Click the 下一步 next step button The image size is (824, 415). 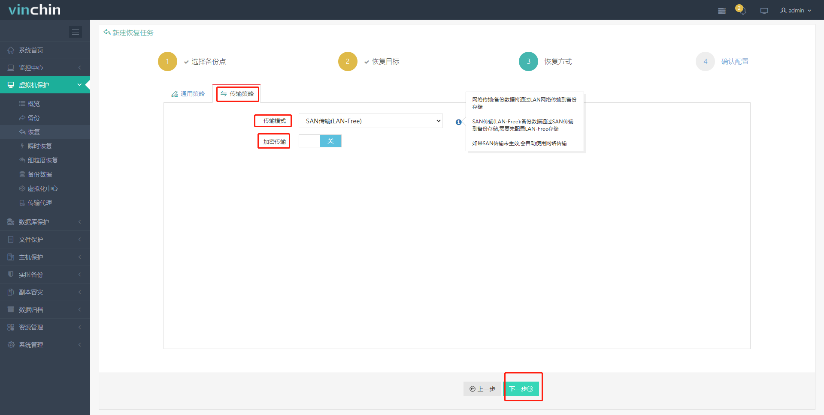[x=523, y=389]
